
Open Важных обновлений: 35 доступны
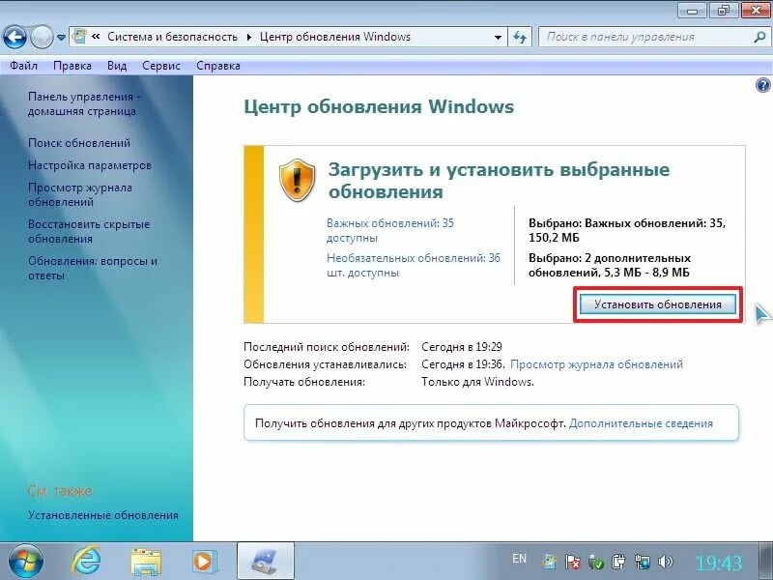(x=390, y=230)
